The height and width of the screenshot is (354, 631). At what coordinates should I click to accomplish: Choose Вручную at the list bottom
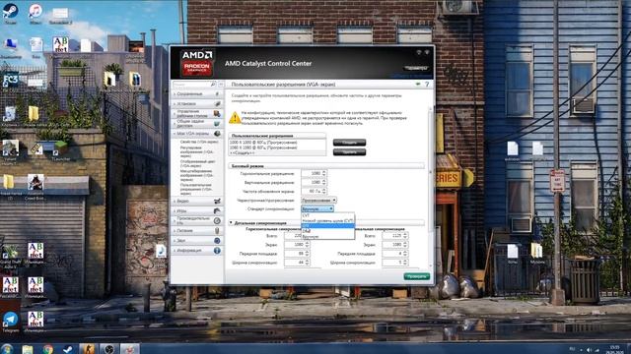coord(327,236)
